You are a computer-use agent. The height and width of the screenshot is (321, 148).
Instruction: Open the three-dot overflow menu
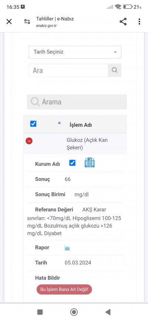139,21
